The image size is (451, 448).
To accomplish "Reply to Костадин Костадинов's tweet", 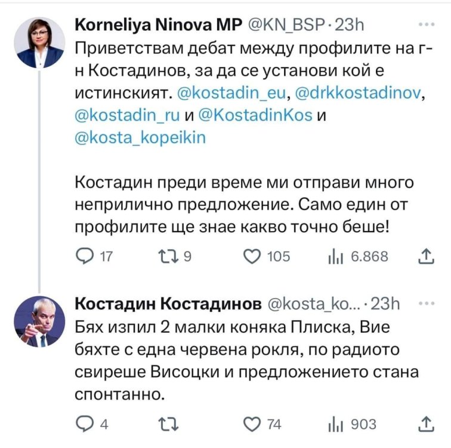I will coord(87,424).
